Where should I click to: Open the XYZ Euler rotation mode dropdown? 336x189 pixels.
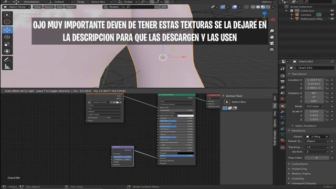click(314, 107)
